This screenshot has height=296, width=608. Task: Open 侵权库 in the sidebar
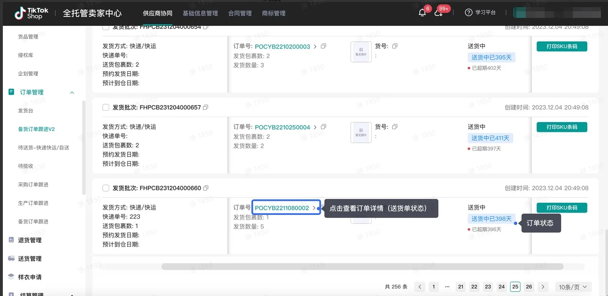[26, 55]
